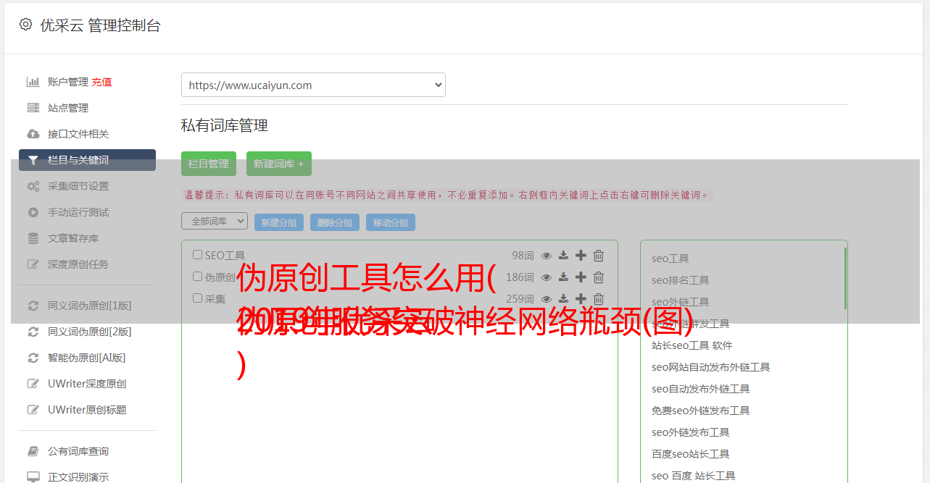Click the 新建分组 button
Viewport: 930px width, 483px height.
click(x=279, y=222)
